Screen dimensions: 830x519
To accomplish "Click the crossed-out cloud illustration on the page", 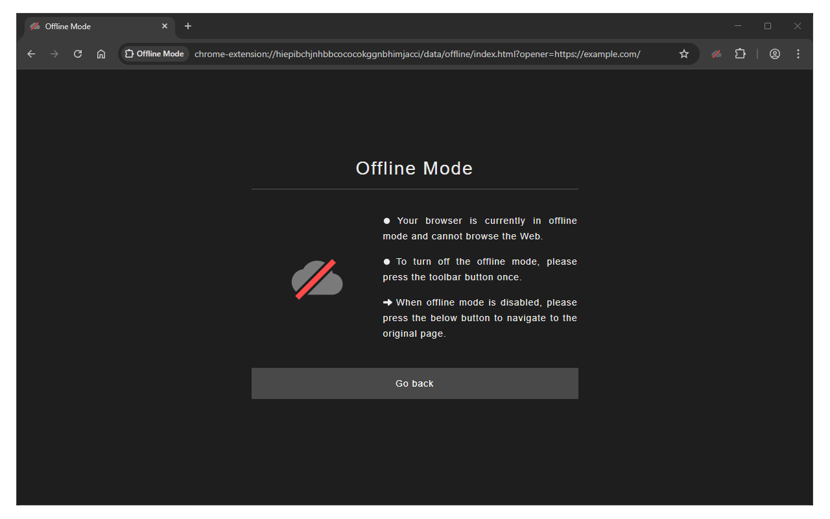I will click(x=317, y=278).
